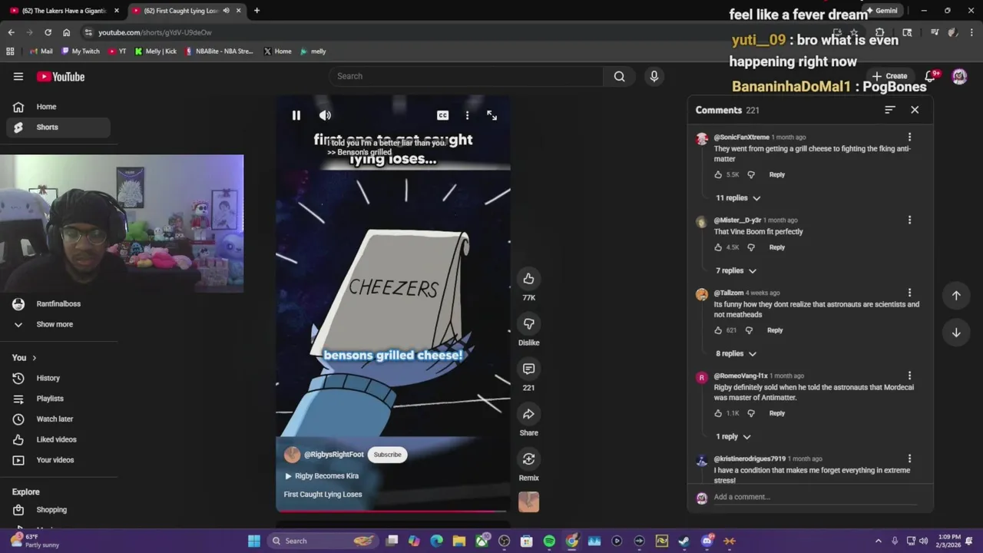Reply to SonicFanXtreme's comment

(x=777, y=174)
